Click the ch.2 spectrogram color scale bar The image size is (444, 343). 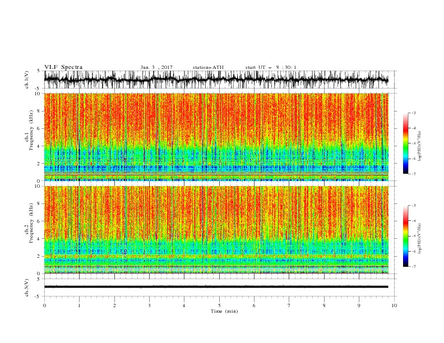click(405, 236)
